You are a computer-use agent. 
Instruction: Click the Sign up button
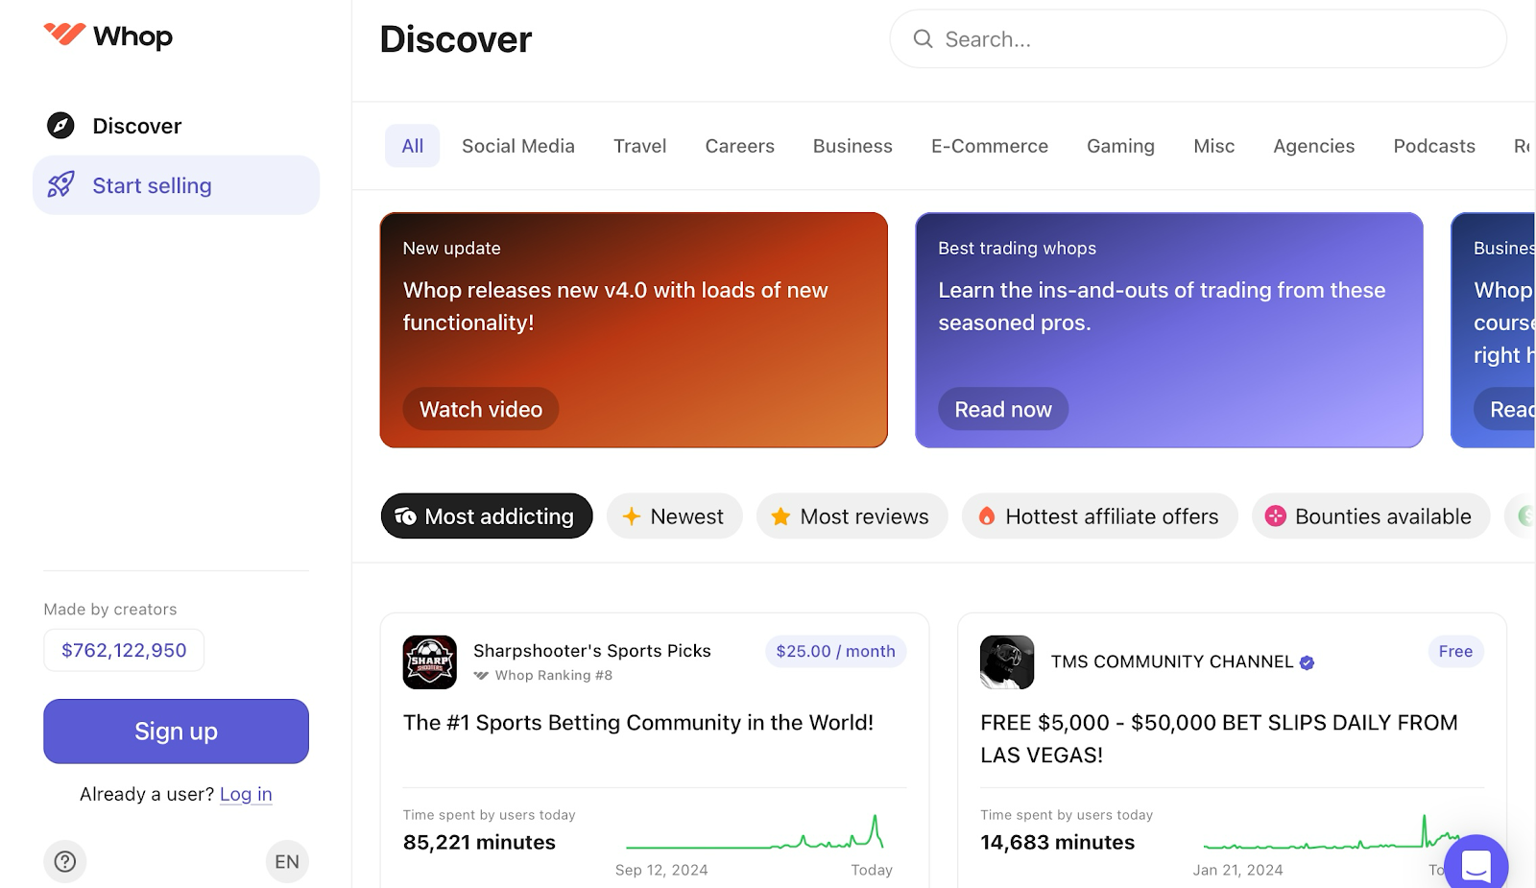point(176,731)
